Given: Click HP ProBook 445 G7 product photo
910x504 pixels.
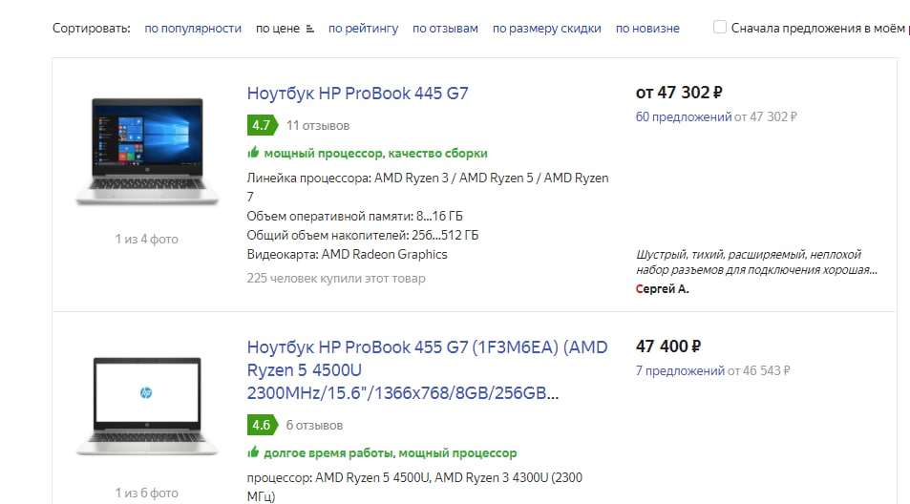Looking at the screenshot, I should (147, 151).
